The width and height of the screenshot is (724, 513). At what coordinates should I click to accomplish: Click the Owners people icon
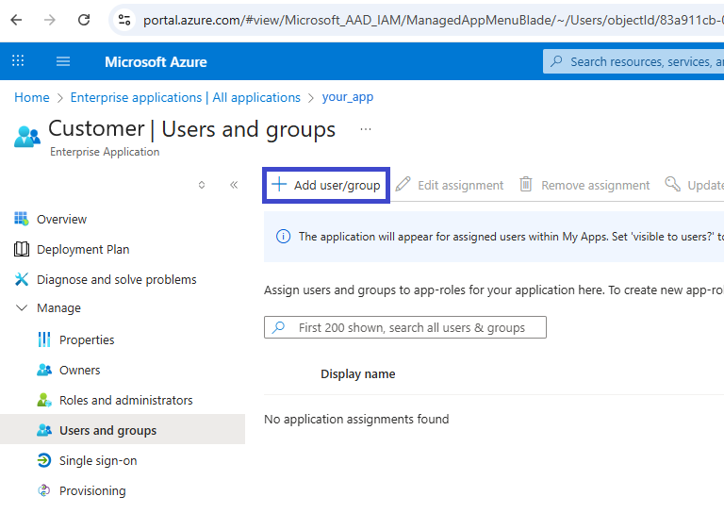coord(44,370)
